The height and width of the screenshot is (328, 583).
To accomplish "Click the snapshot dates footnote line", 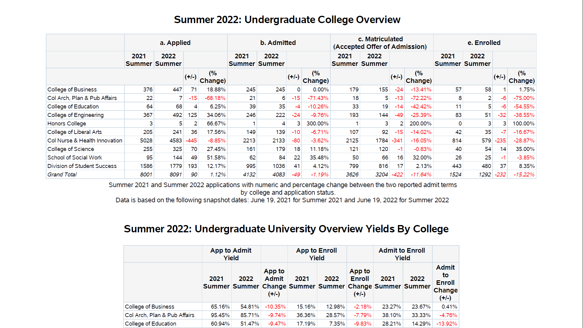I will pos(282,200).
